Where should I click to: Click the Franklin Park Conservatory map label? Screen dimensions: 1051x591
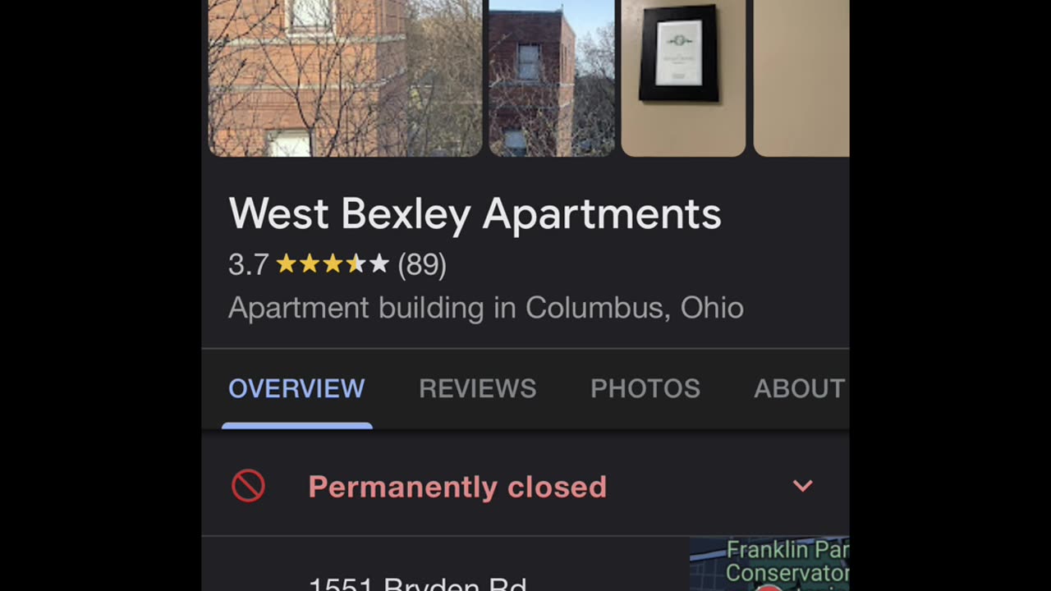coord(787,561)
